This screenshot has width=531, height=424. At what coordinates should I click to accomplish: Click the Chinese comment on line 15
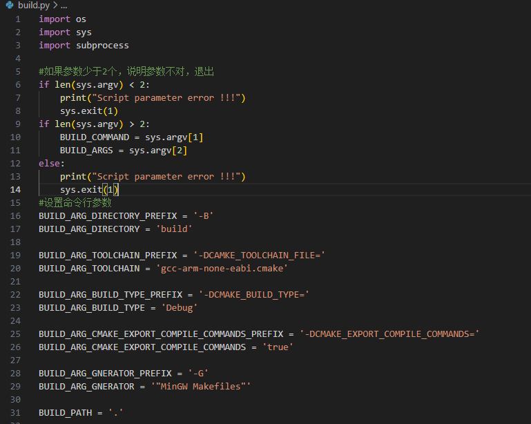click(x=75, y=203)
